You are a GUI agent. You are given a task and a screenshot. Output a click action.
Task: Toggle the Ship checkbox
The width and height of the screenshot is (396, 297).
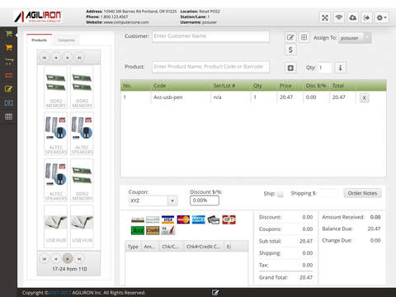(x=280, y=194)
